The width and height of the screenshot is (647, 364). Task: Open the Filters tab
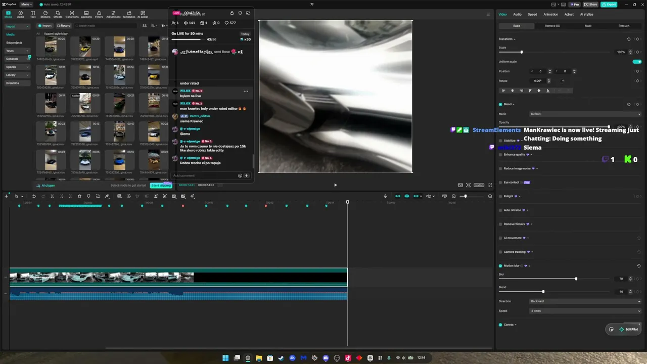pyautogui.click(x=99, y=14)
